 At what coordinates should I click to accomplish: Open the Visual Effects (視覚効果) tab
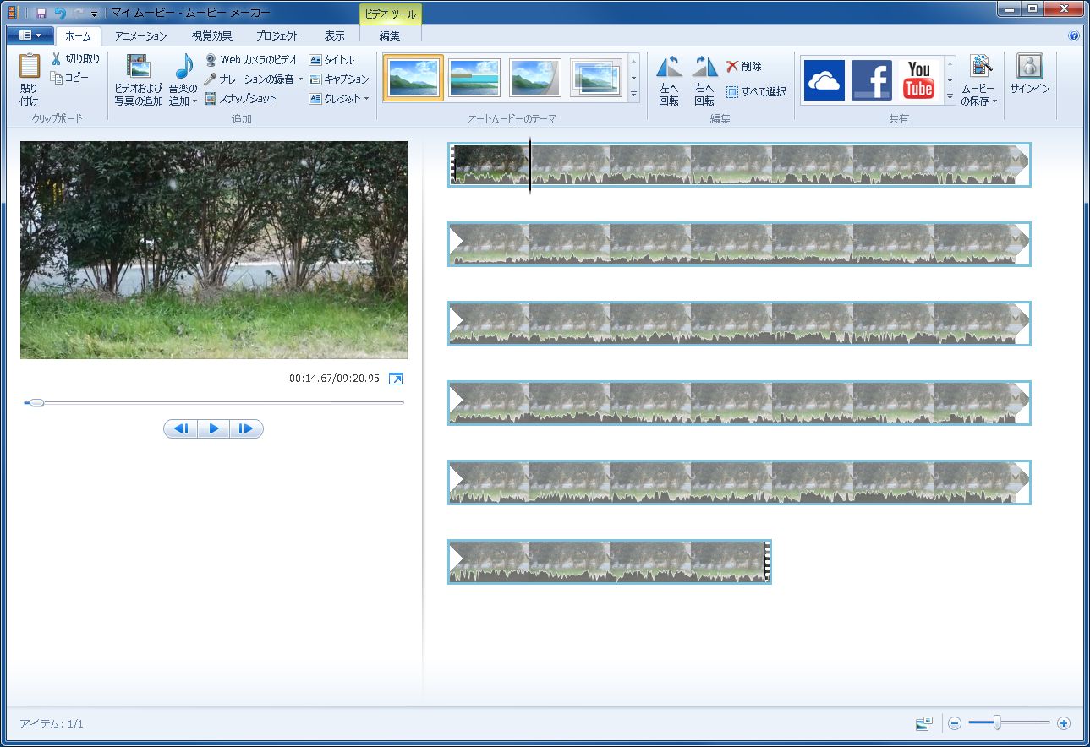click(211, 35)
